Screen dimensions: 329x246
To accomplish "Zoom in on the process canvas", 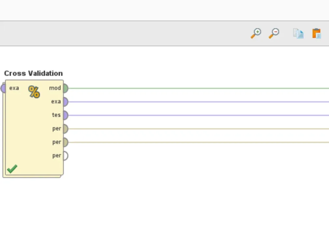I will pos(256,33).
